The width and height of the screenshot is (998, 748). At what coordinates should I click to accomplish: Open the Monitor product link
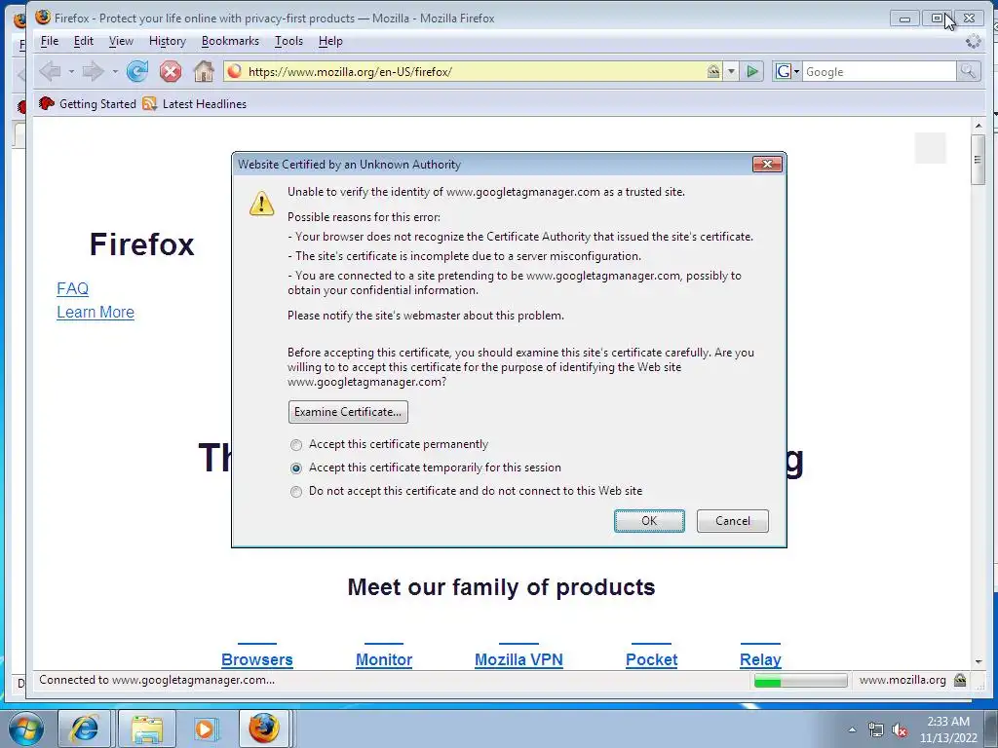point(384,659)
